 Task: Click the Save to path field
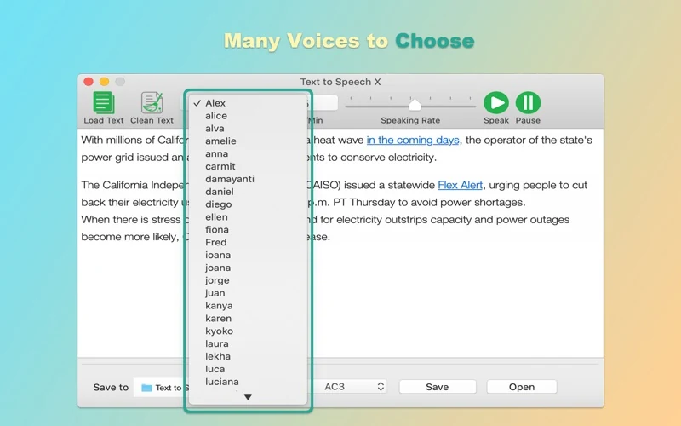coord(162,388)
